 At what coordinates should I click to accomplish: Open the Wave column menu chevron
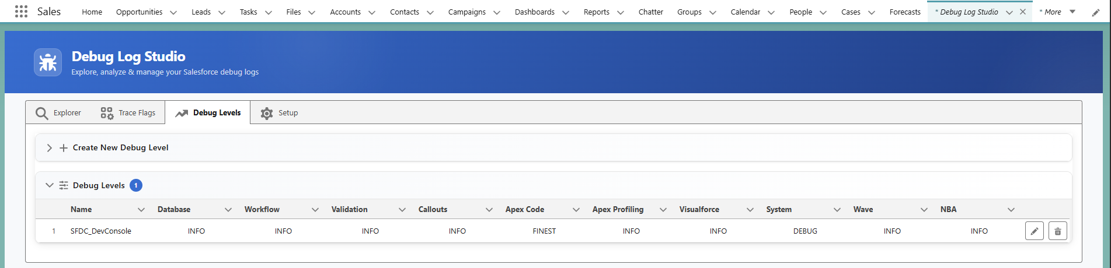coord(924,210)
